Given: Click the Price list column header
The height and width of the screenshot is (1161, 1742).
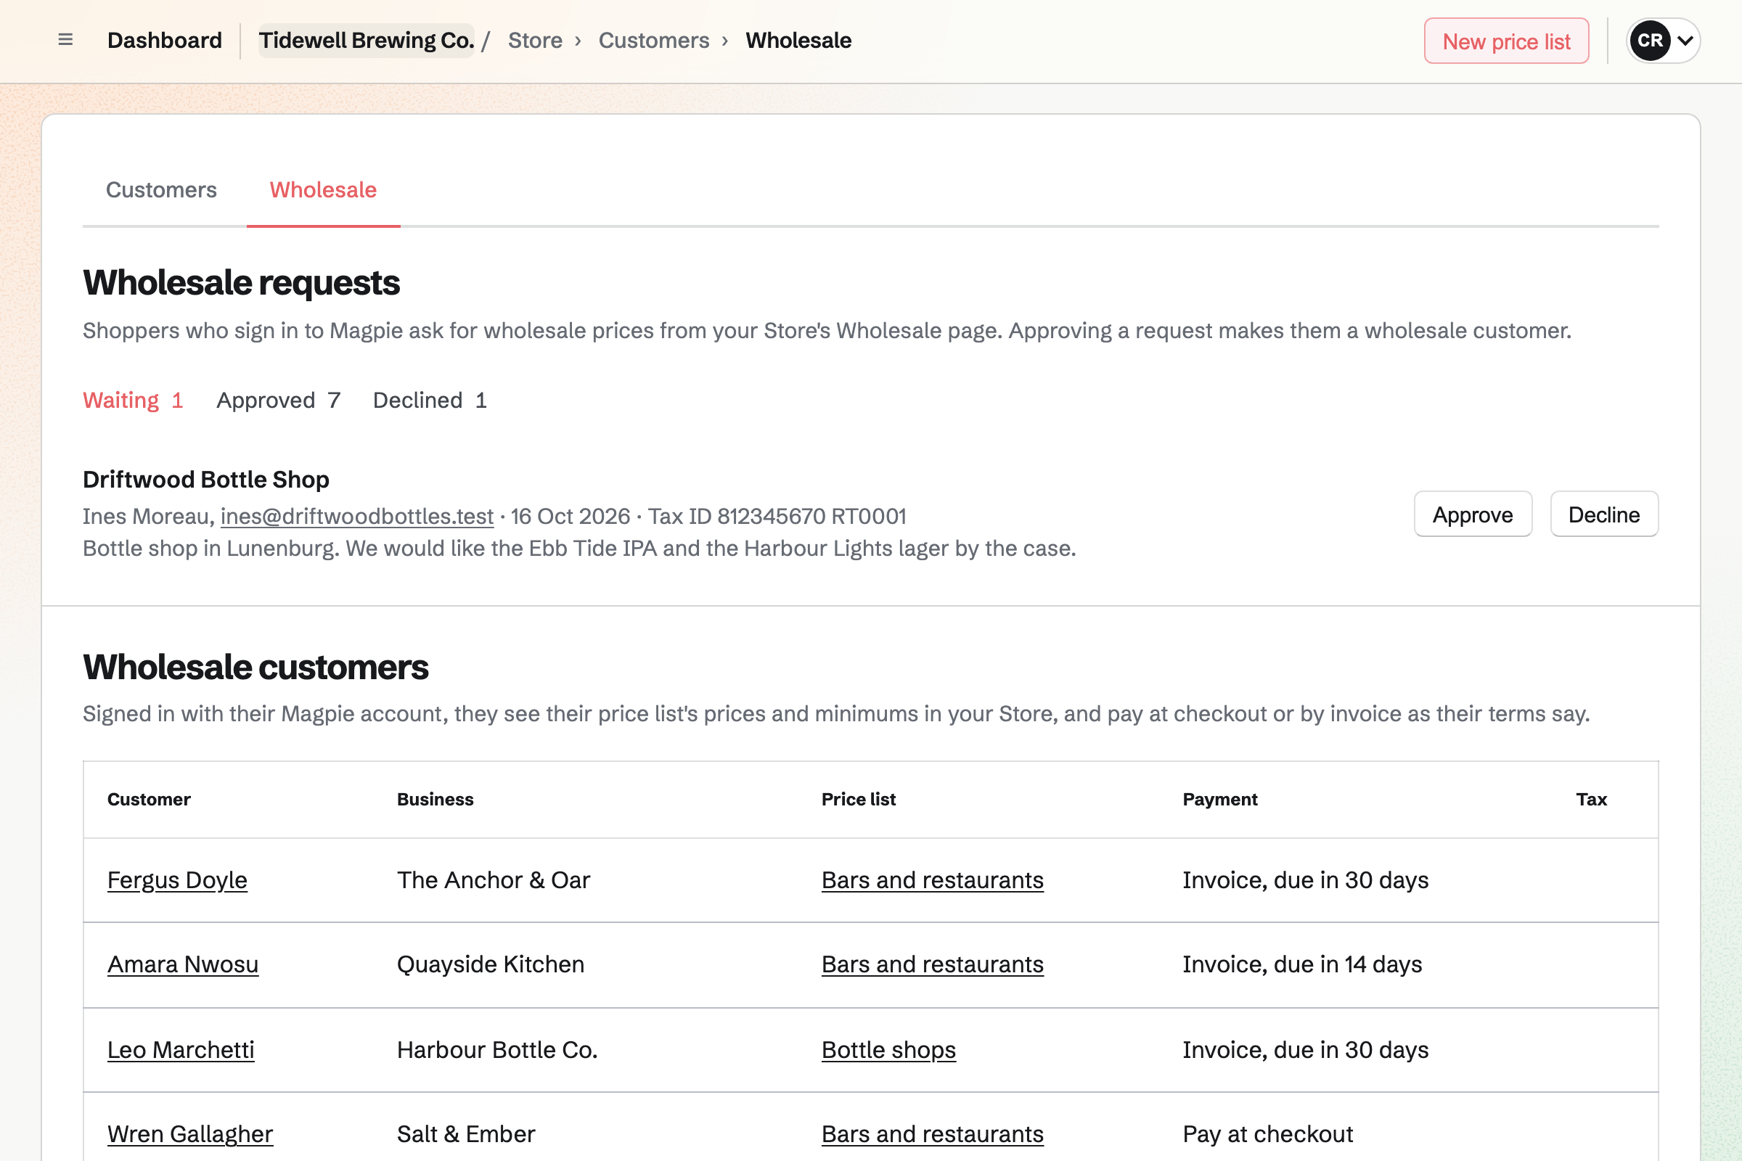Looking at the screenshot, I should tap(859, 800).
